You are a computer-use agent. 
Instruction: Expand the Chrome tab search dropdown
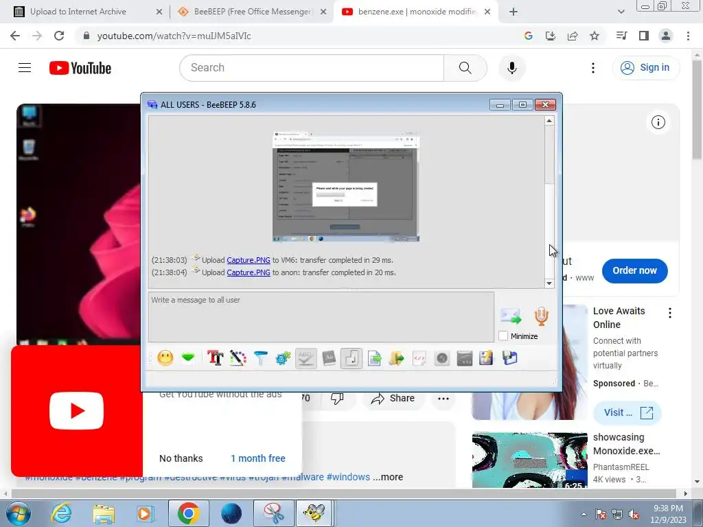pos(621,12)
